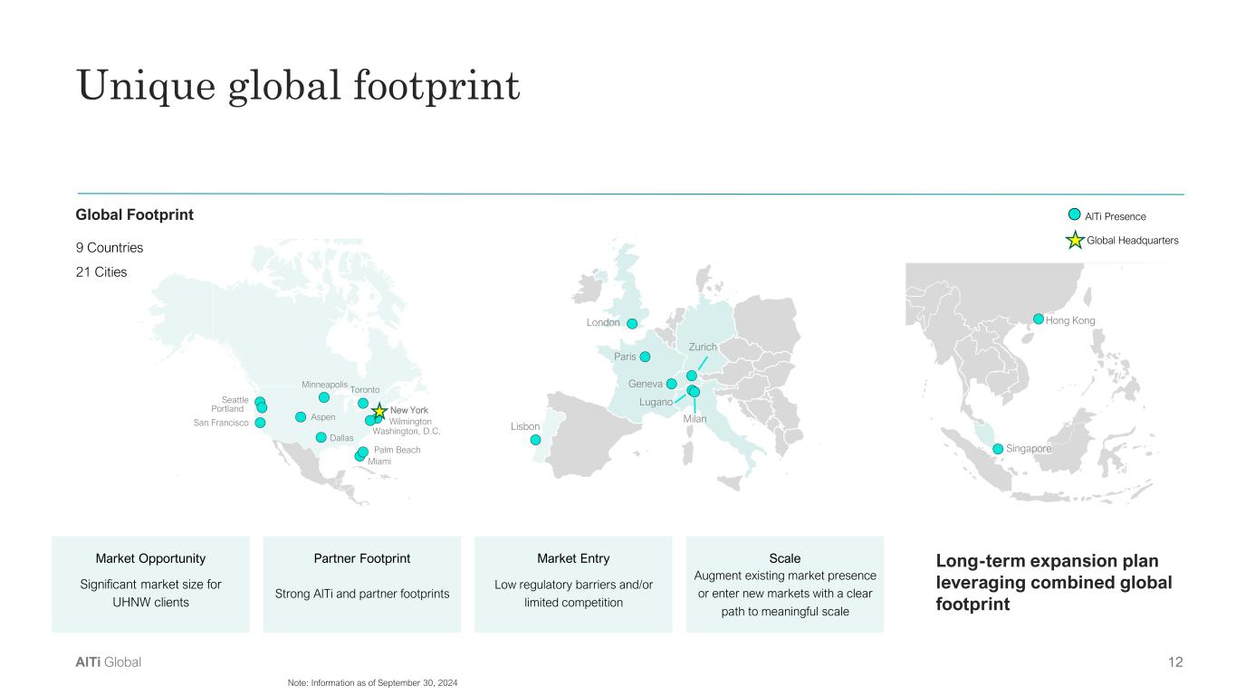1236x695 pixels.
Task: Click the "Toronto" text label
Action: point(365,389)
